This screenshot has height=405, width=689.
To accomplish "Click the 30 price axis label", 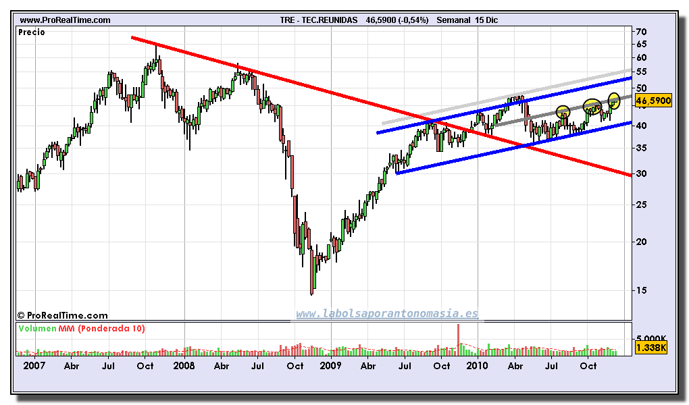I will point(641,174).
